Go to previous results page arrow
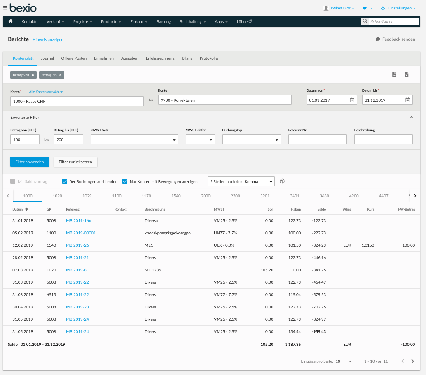Viewport: 426px width, 375px height. coord(403,361)
